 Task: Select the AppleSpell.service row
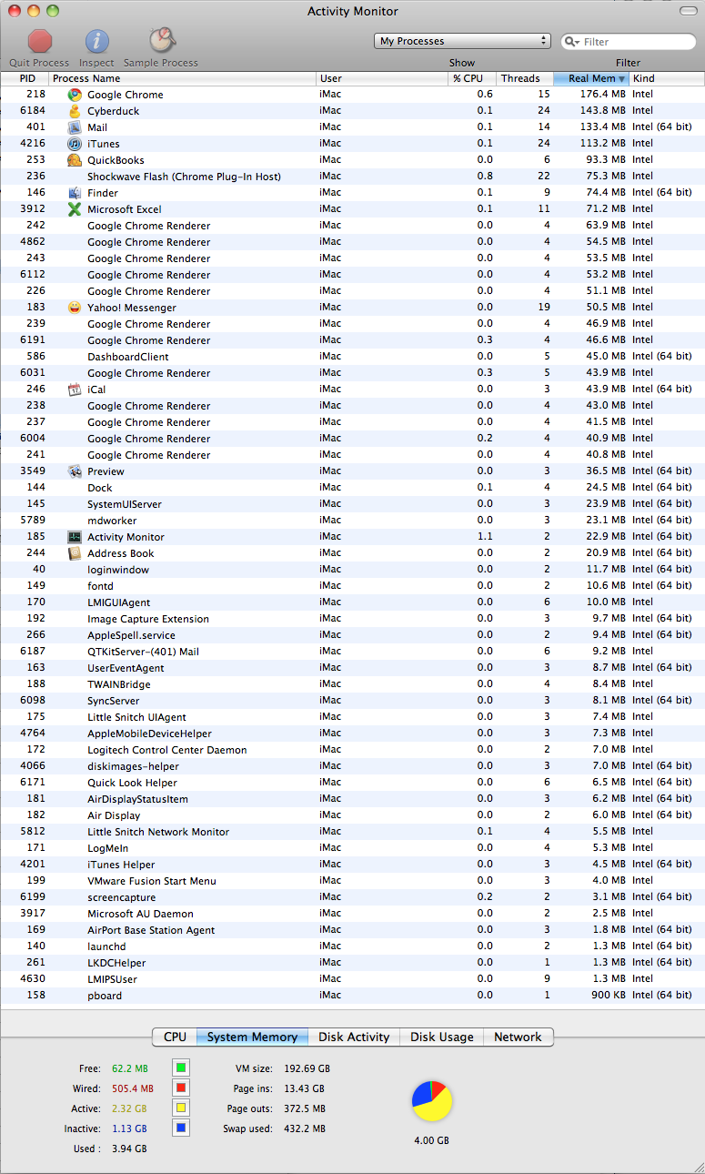coord(352,635)
